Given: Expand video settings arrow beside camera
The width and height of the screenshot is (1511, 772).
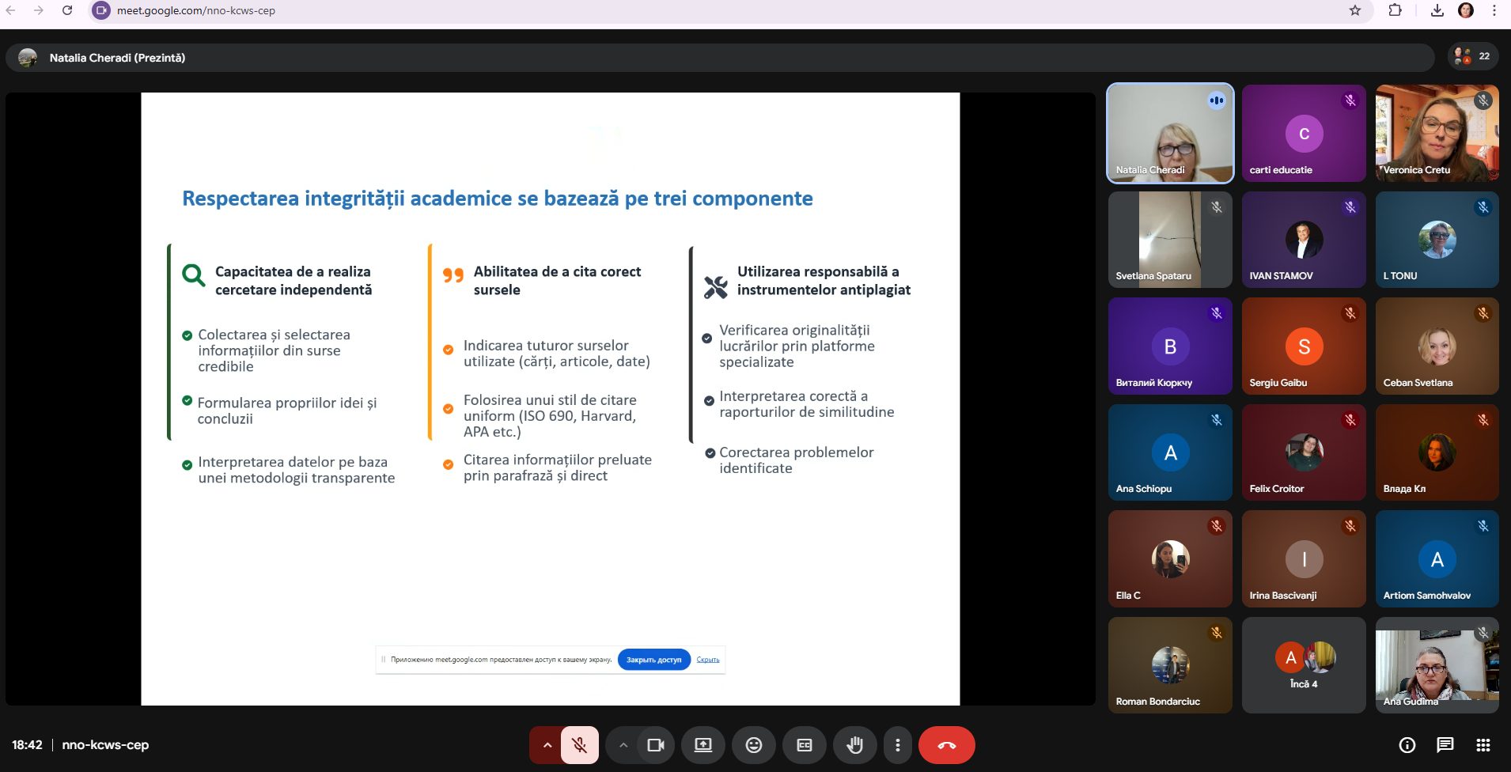Looking at the screenshot, I should (x=623, y=745).
